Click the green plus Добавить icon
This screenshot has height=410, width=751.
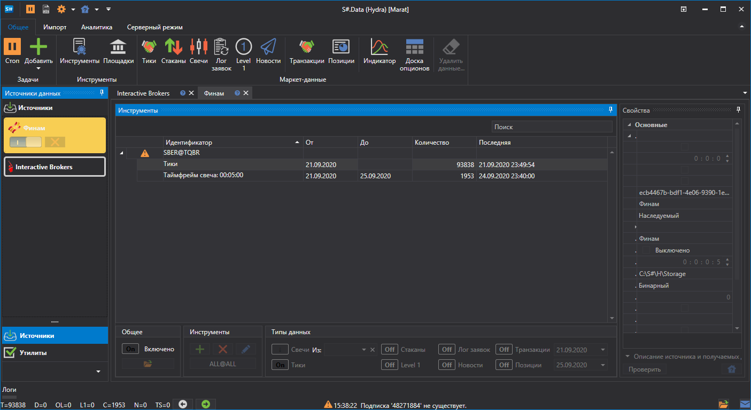[x=38, y=47]
